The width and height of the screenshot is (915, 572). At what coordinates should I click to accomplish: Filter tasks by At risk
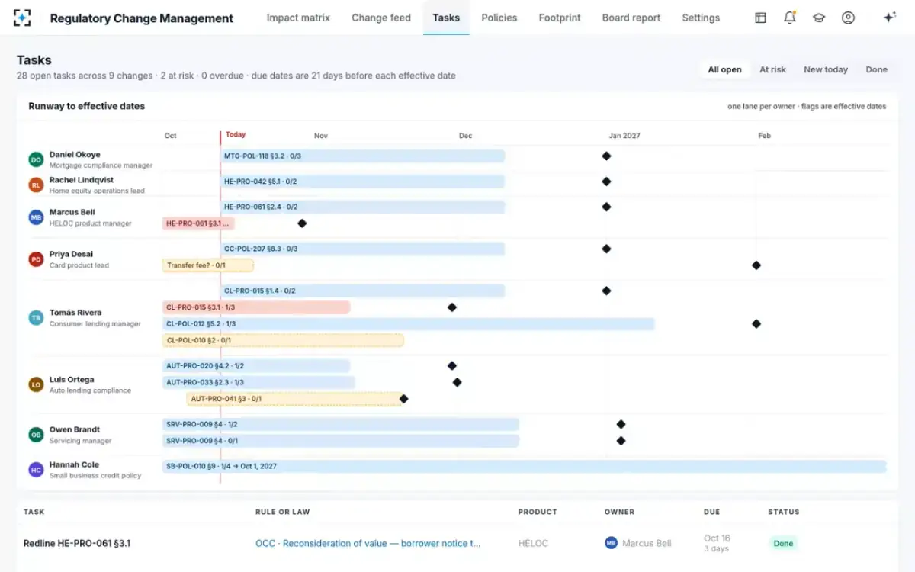[772, 69]
